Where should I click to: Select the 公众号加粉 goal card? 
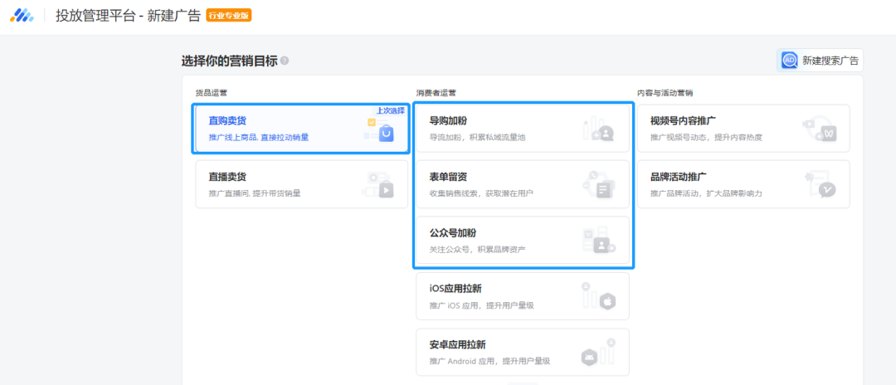coord(523,240)
